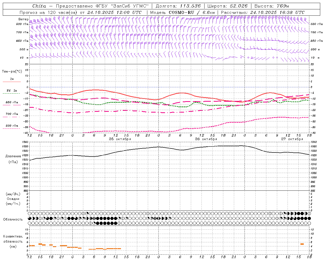Click the 'Давление' pressure panel label
Viewport: 324px width, 259px height.
click(x=13, y=156)
